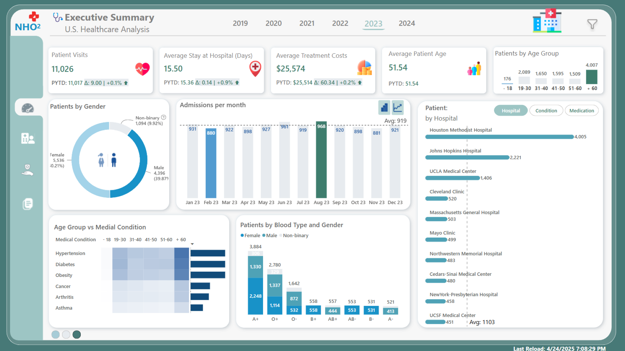Click the Non-binary help question mark icon
The width and height of the screenshot is (625, 351).
tap(164, 117)
